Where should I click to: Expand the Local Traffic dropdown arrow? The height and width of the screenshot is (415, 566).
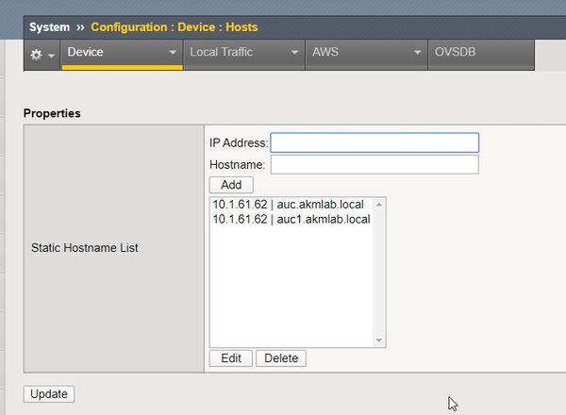click(294, 53)
